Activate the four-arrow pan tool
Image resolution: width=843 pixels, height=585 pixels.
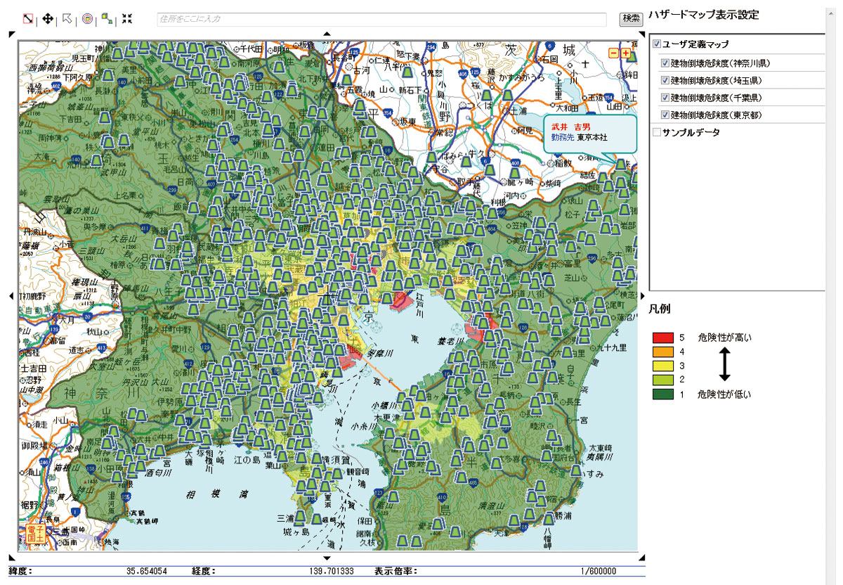click(48, 19)
